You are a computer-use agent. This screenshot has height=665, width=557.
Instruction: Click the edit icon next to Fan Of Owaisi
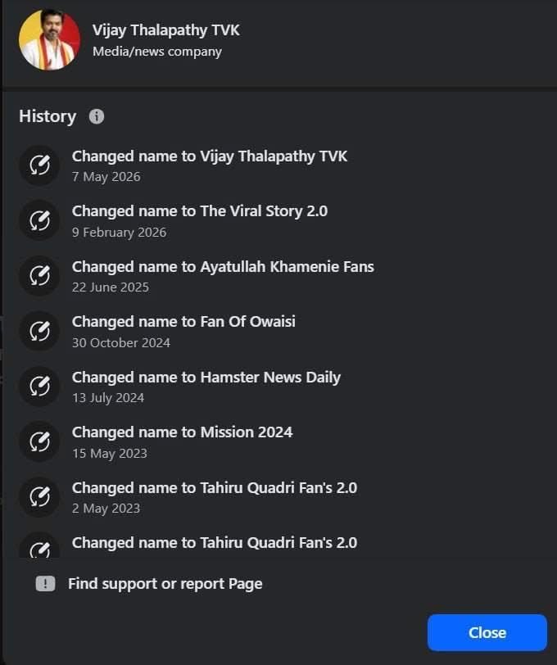point(39,331)
